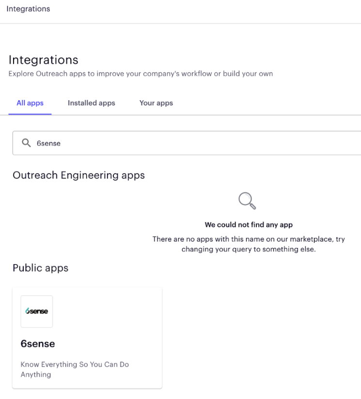361x399 pixels.
Task: Click the empty-state magnifying glass illustration
Action: pos(247,201)
